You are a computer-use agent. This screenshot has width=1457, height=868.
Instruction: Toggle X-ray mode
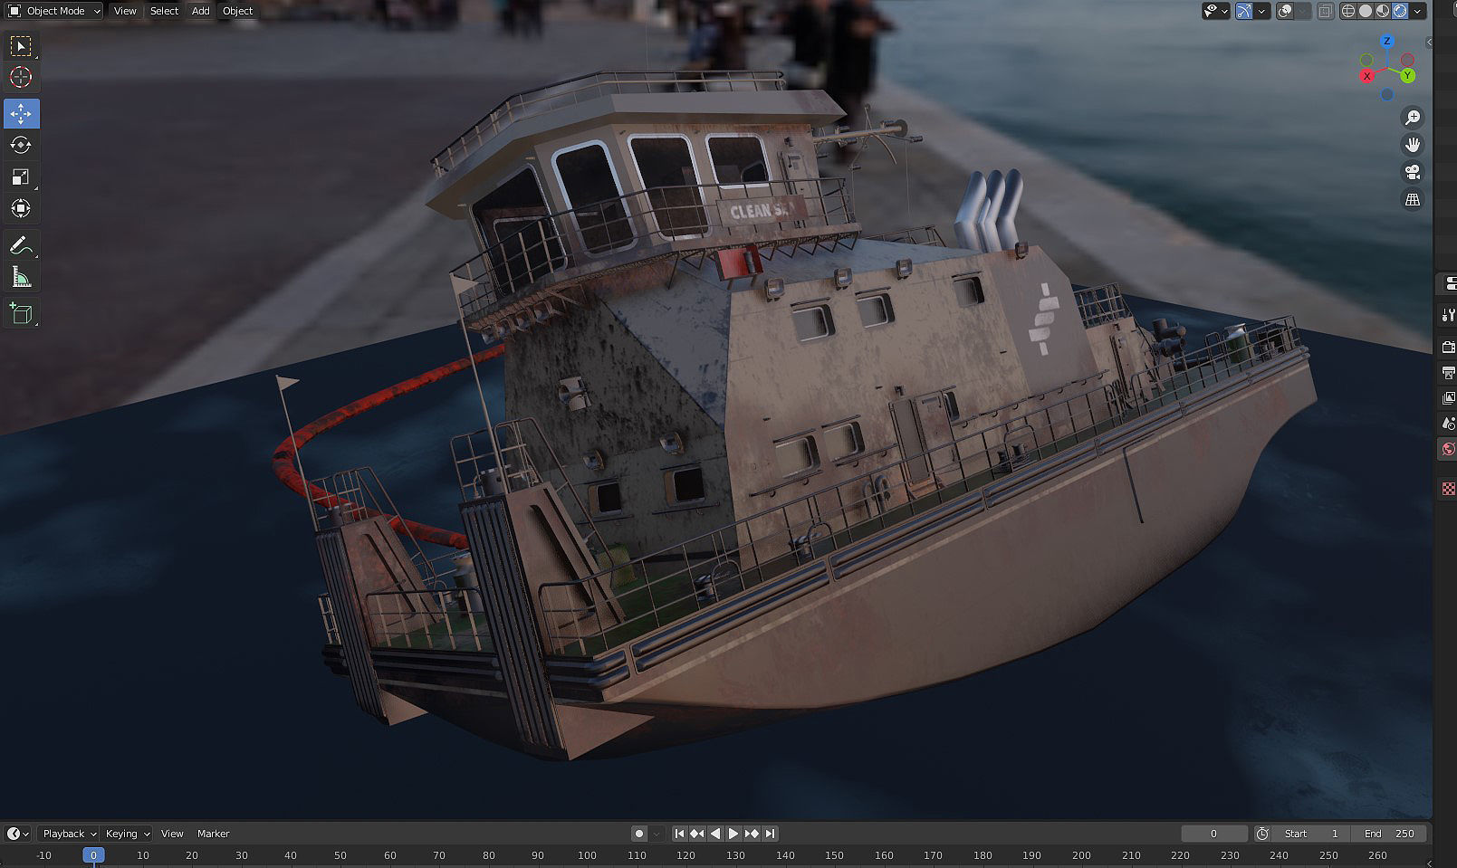coord(1325,11)
